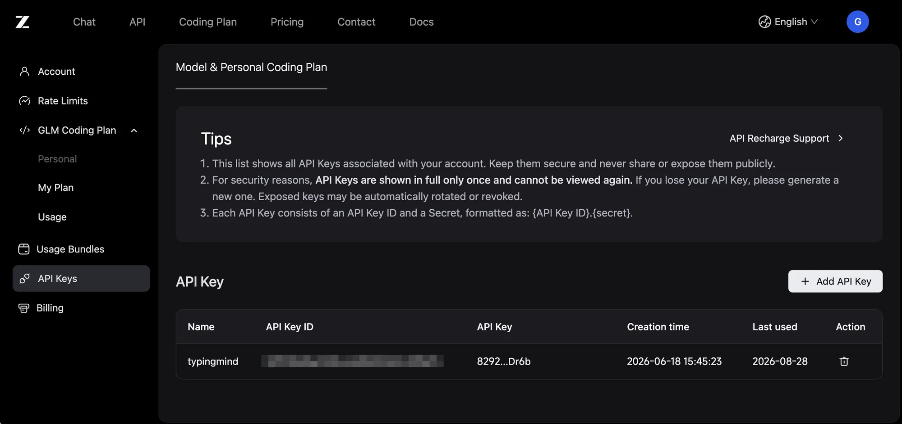Open My Plan in the sidebar

[x=55, y=188]
